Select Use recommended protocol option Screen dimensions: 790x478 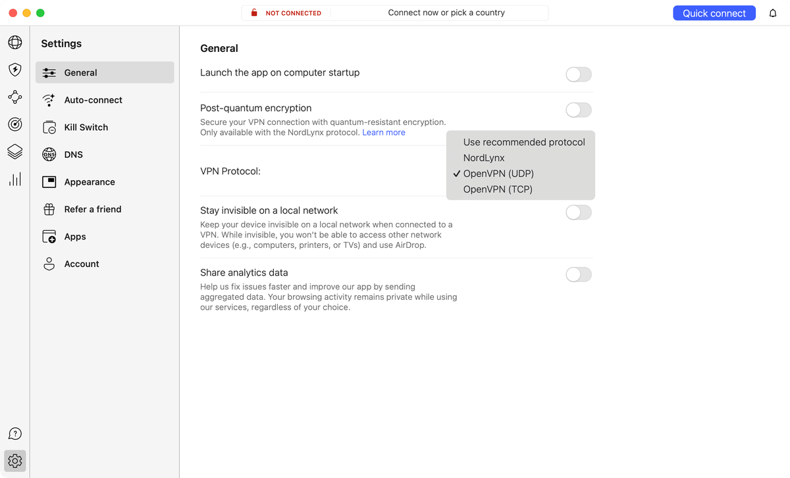coord(524,142)
